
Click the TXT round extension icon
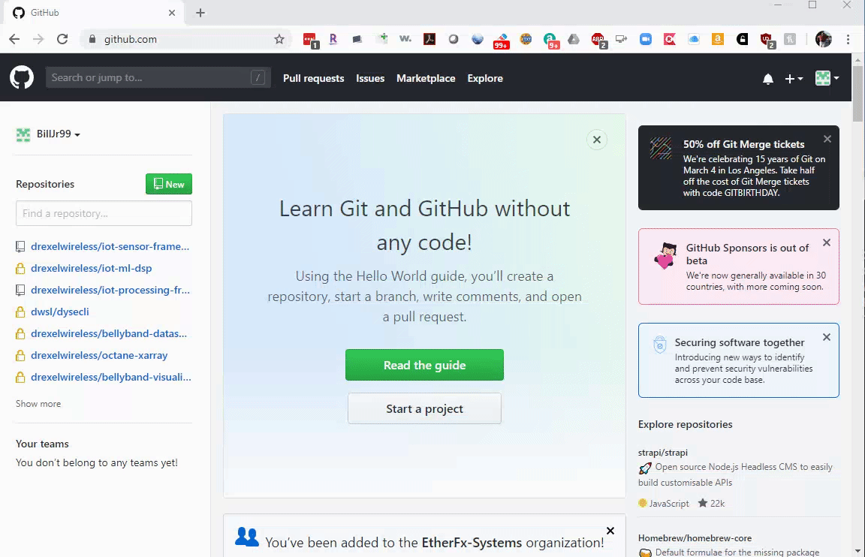526,39
